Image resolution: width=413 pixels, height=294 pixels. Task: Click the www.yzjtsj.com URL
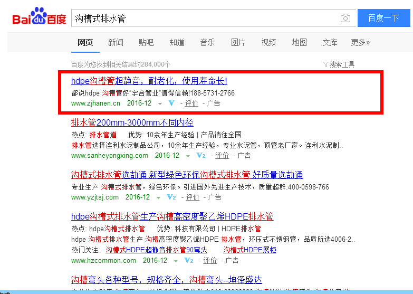pyautogui.click(x=95, y=197)
